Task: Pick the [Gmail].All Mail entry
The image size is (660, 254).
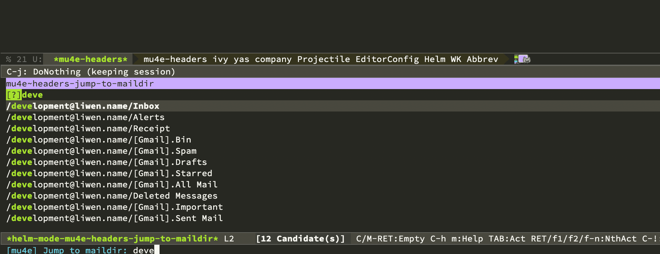Action: [x=112, y=185]
